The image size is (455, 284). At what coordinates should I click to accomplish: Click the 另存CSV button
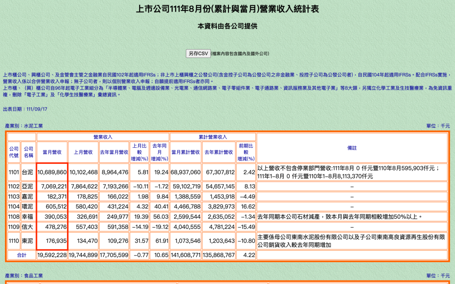(x=198, y=54)
